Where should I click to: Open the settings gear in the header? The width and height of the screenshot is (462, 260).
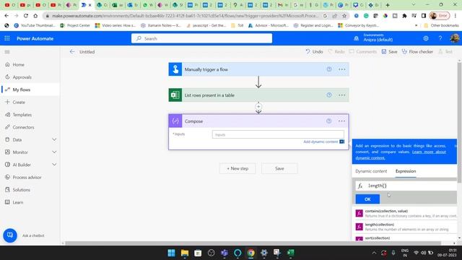pos(426,38)
